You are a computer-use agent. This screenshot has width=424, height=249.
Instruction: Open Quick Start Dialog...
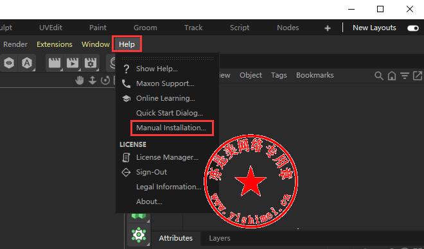click(x=169, y=113)
